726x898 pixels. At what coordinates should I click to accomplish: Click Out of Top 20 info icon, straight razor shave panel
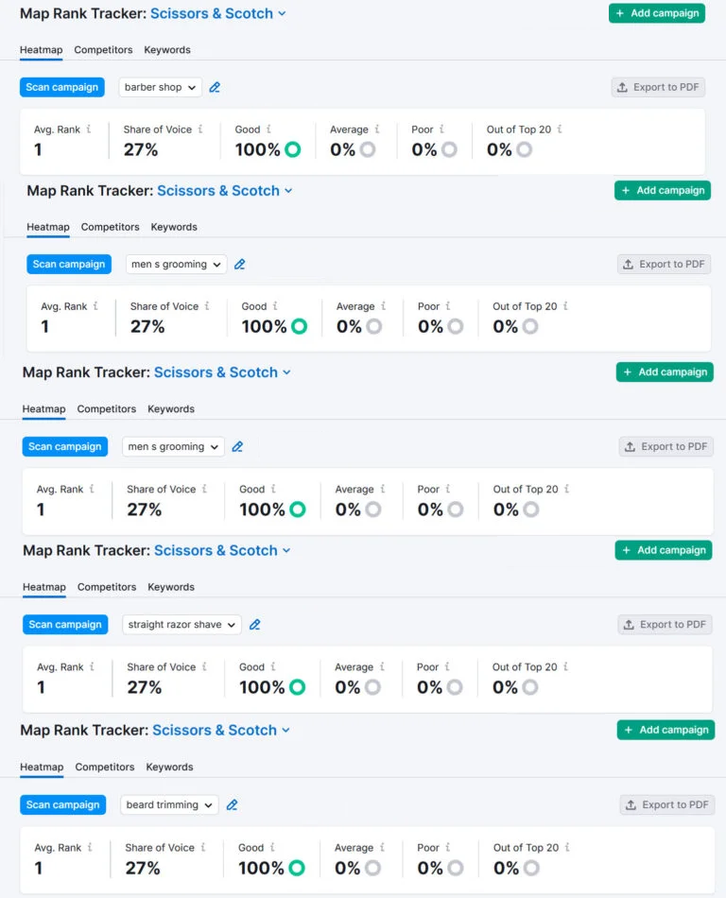[565, 667]
